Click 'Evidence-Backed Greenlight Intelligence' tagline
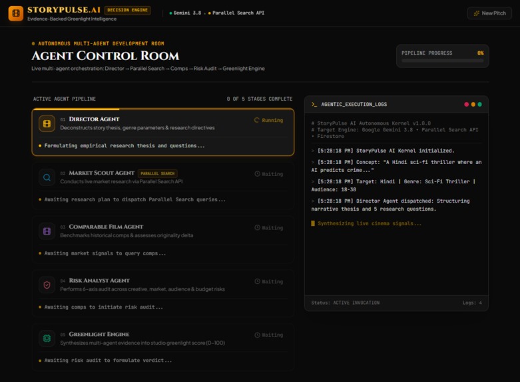The height and width of the screenshot is (382, 520). coord(72,19)
